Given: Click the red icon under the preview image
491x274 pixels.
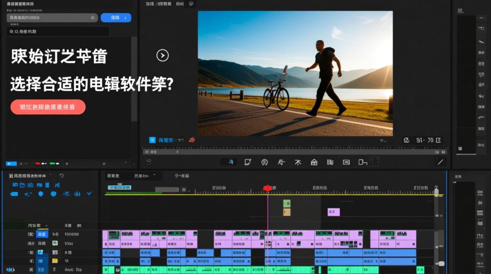Looking at the screenshot, I should (x=191, y=140).
